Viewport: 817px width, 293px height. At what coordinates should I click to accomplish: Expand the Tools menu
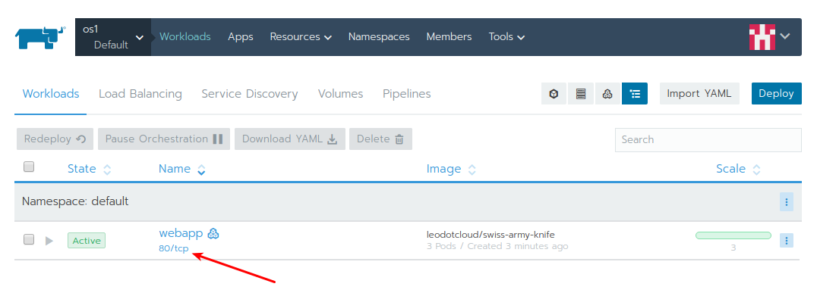coord(506,37)
